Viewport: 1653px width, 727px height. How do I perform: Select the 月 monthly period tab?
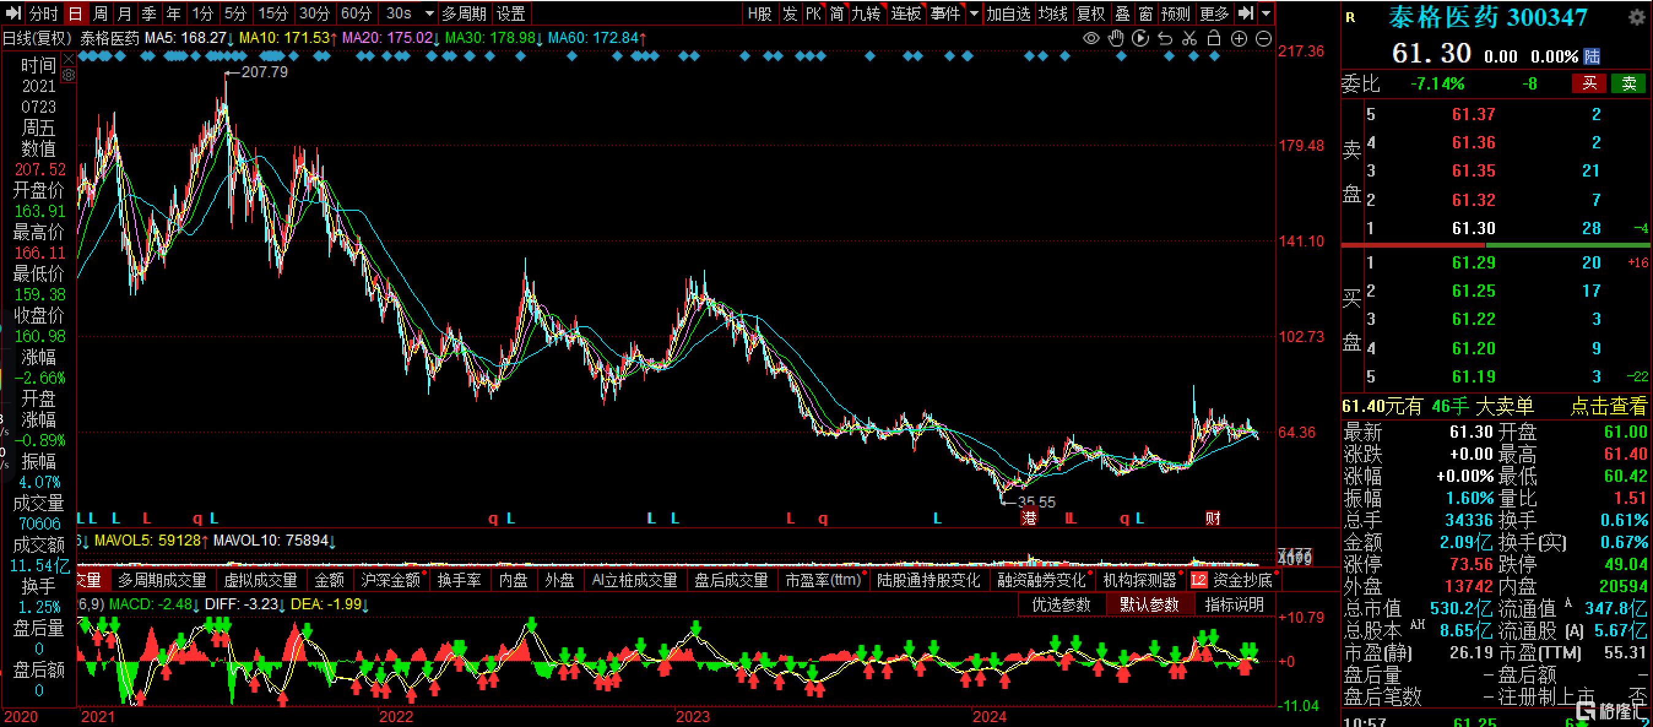pyautogui.click(x=124, y=13)
